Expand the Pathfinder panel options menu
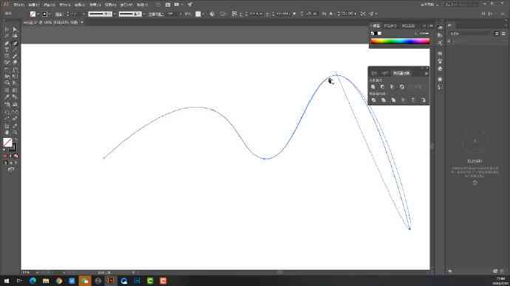 point(426,74)
